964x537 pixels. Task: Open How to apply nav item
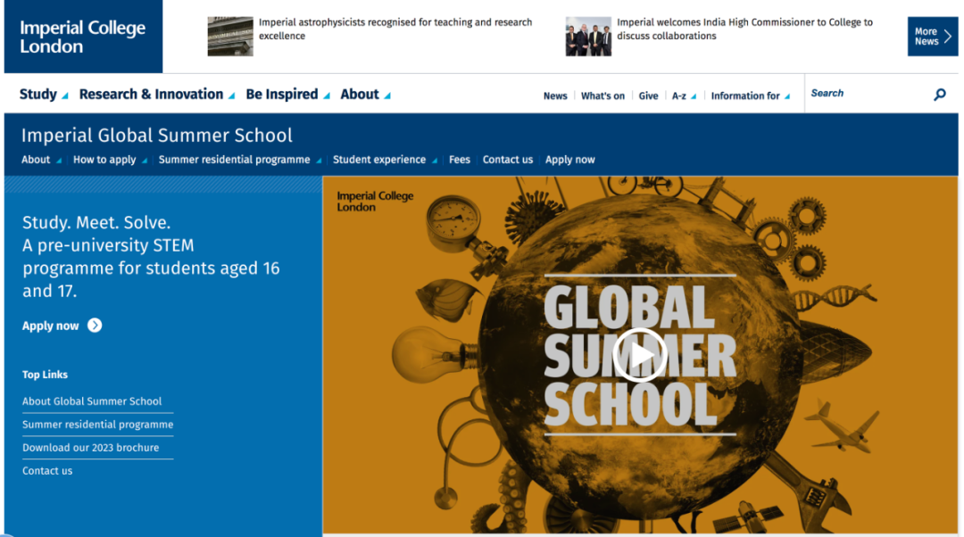tap(104, 160)
